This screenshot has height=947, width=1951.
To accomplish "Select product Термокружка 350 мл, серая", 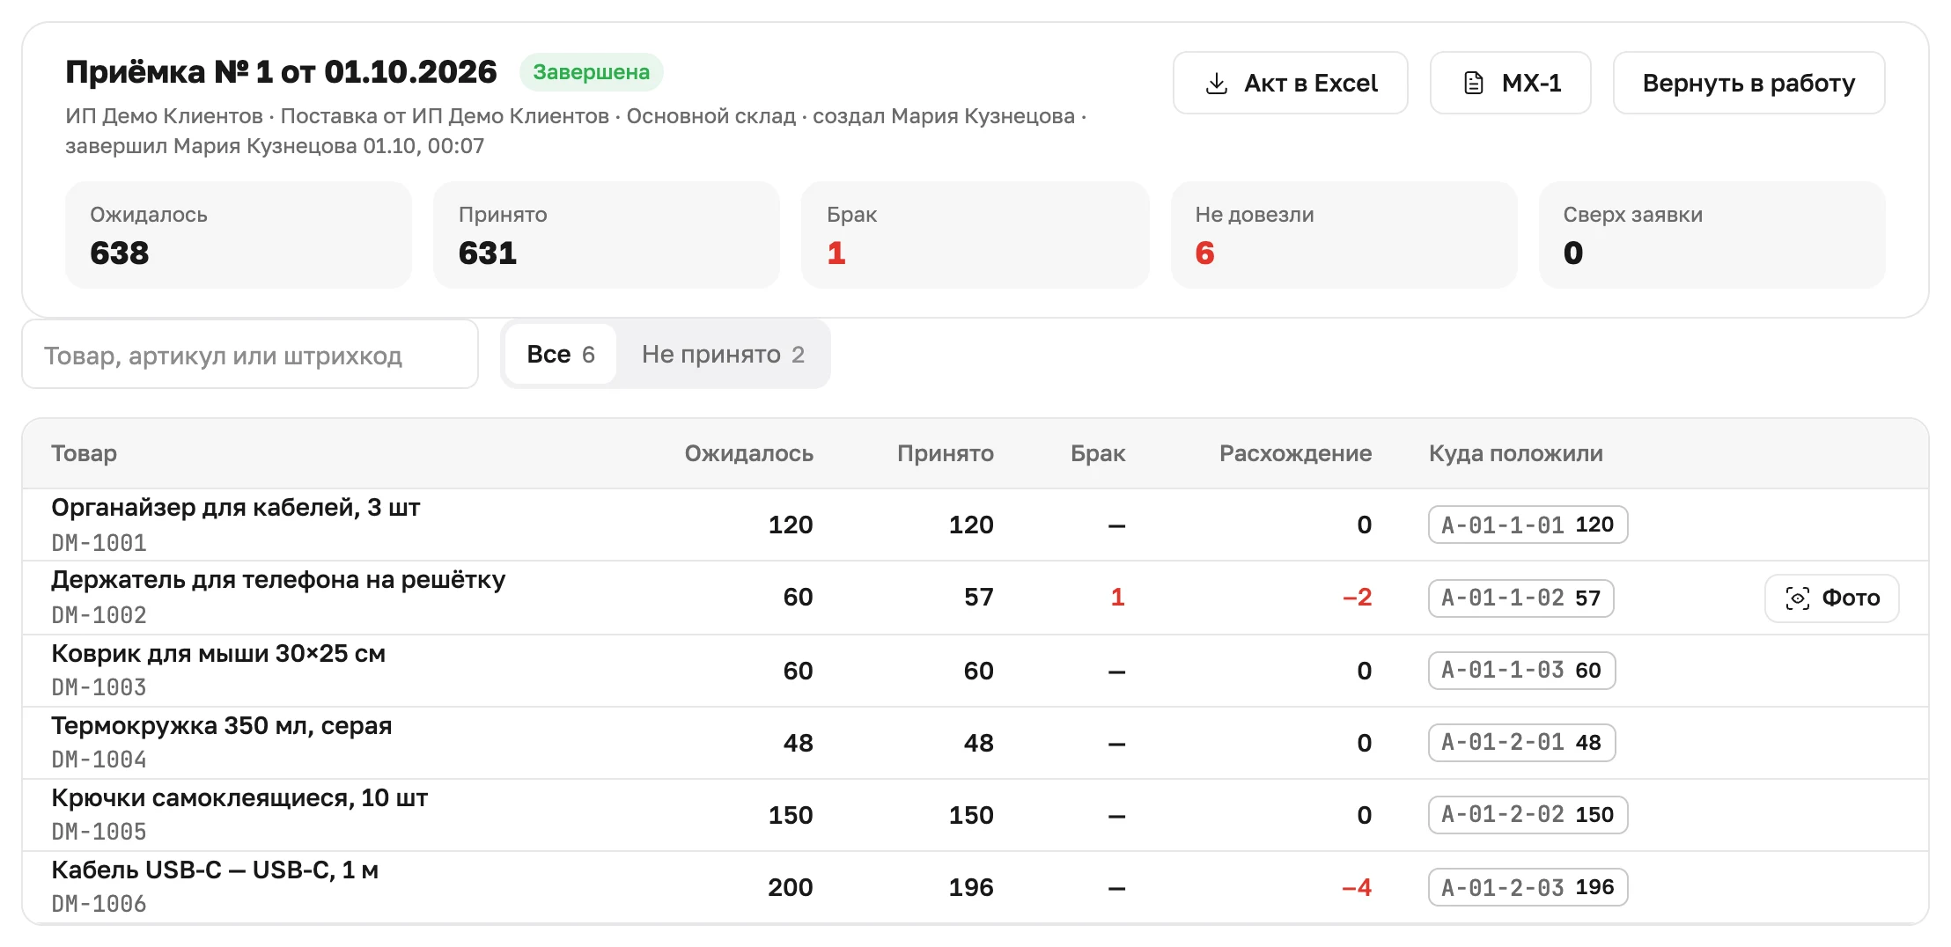I will [221, 726].
